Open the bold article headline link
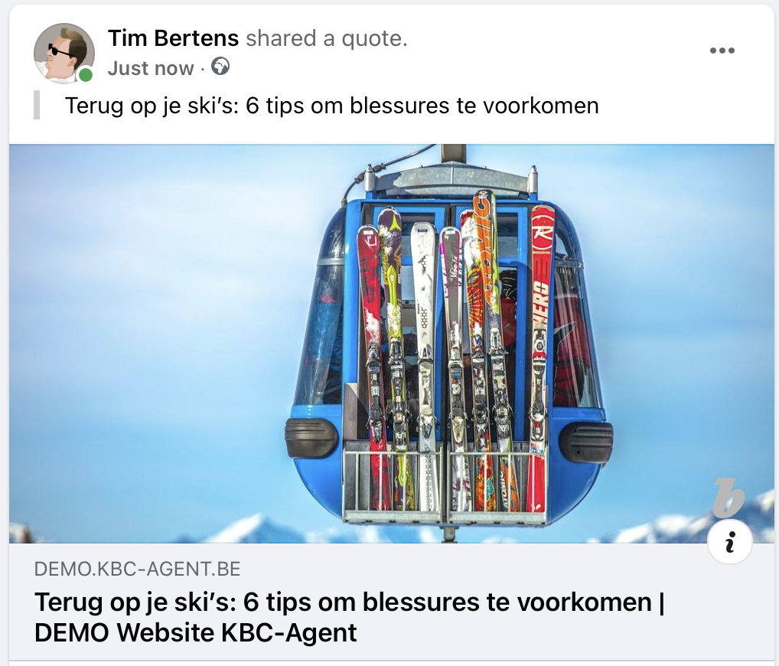779x666 pixels. 349,617
